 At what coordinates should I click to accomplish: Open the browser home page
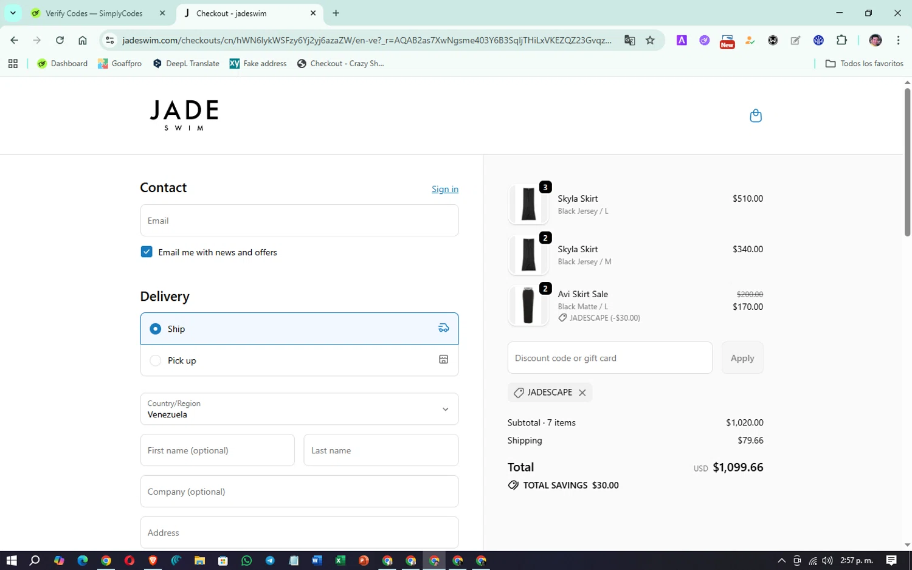click(x=83, y=40)
